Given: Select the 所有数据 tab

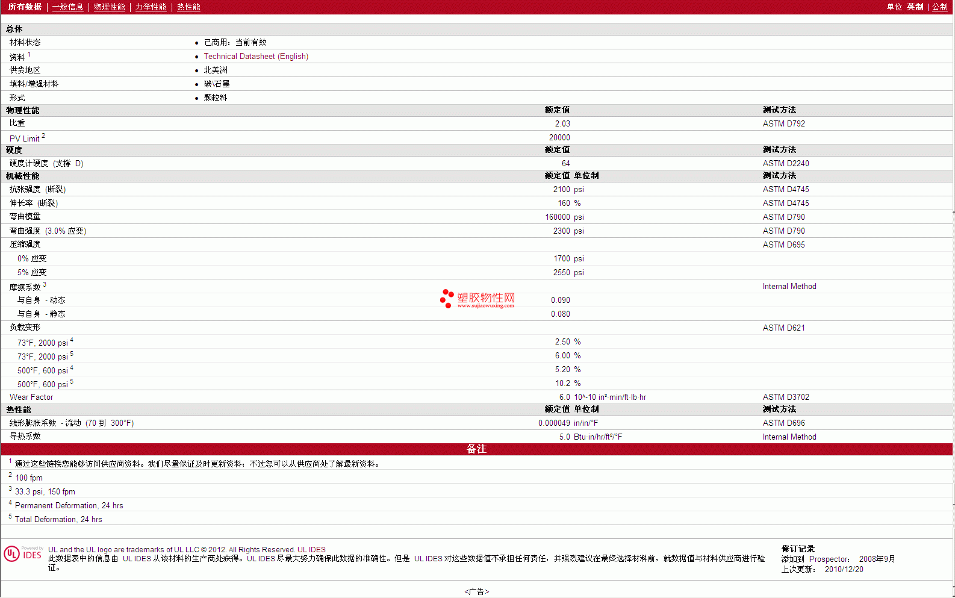Looking at the screenshot, I should [x=25, y=7].
